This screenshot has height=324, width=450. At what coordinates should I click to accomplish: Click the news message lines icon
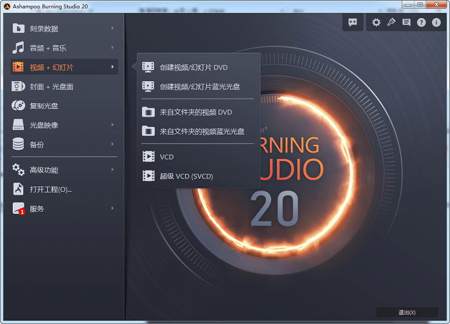407,23
